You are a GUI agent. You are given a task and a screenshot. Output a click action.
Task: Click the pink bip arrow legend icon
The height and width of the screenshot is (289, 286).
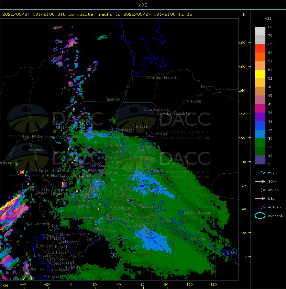260,199
